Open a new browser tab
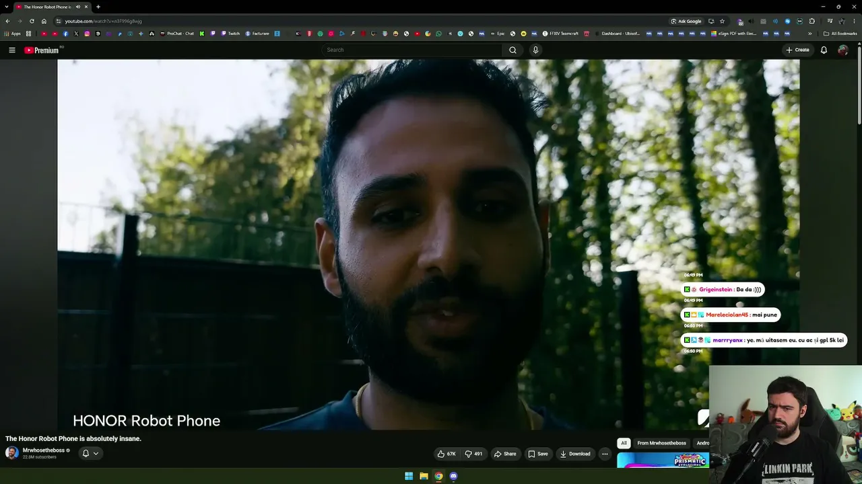The width and height of the screenshot is (862, 484). click(x=98, y=7)
